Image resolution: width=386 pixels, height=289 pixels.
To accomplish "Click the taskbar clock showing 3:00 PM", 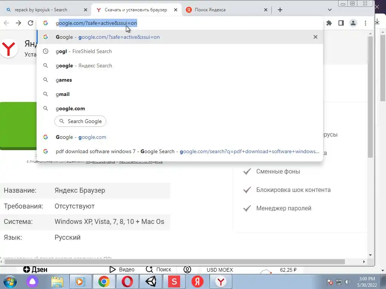I will click(x=367, y=282).
